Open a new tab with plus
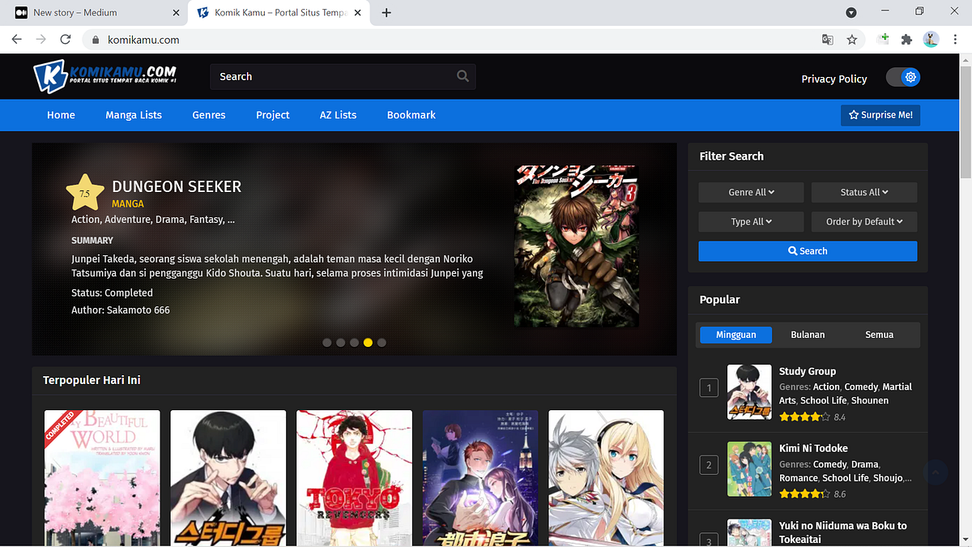The image size is (972, 547). tap(386, 12)
